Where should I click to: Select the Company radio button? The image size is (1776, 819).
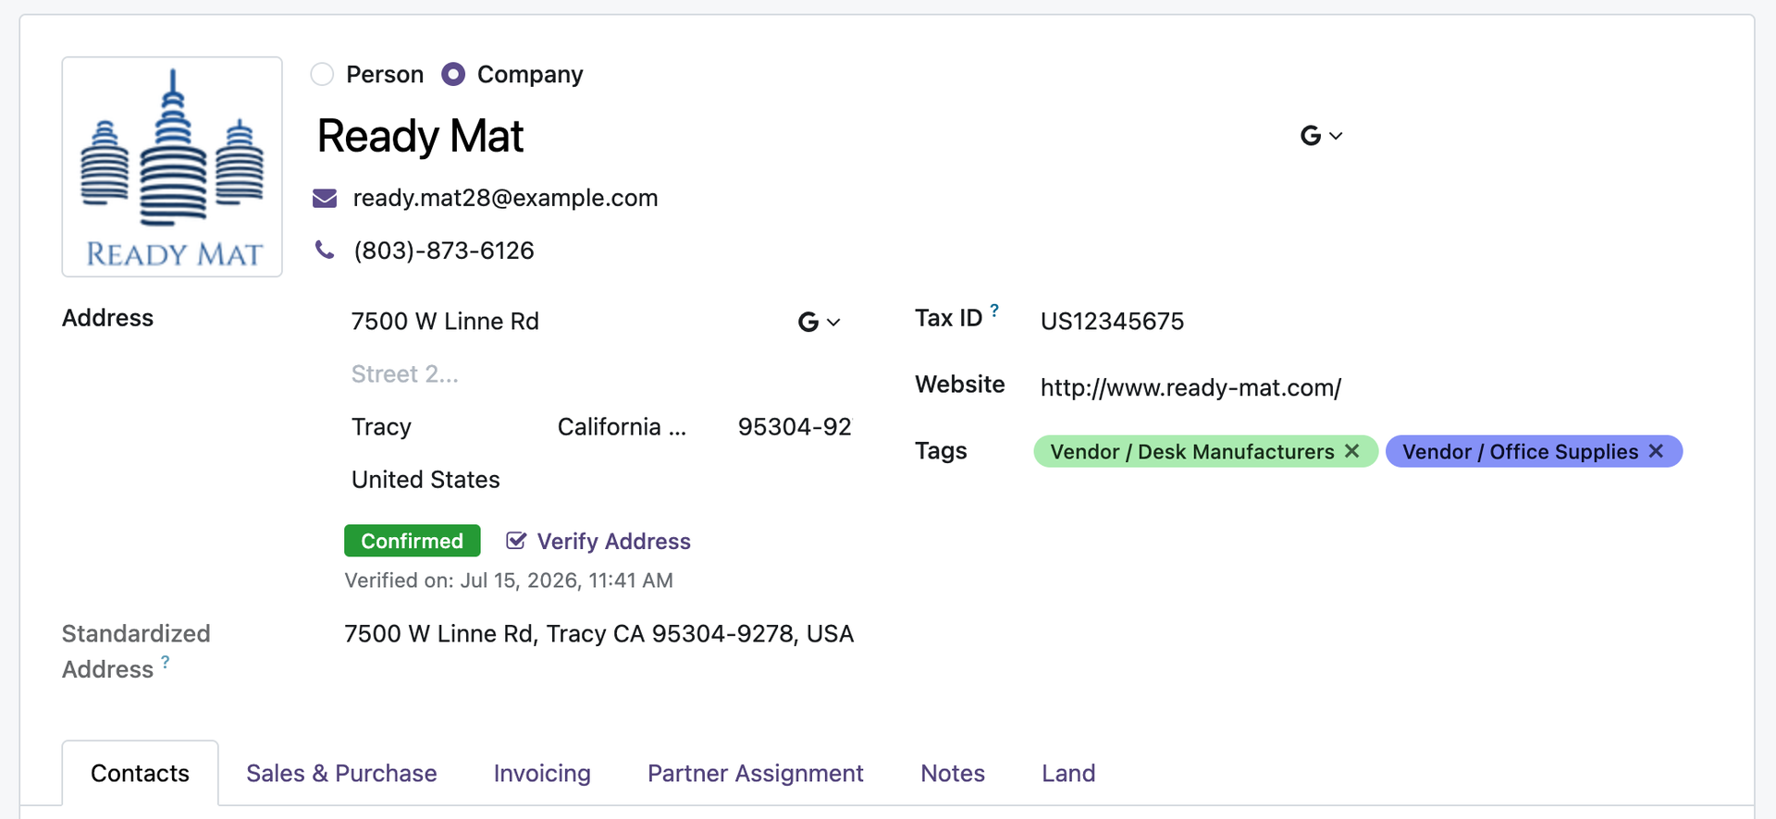click(453, 74)
